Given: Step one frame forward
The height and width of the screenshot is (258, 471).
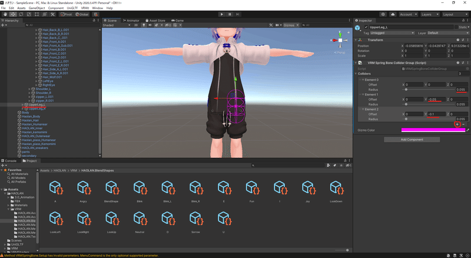Looking at the screenshot, I should pyautogui.click(x=238, y=14).
